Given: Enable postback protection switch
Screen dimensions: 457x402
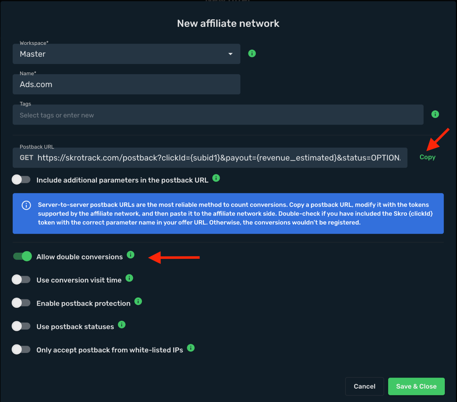Looking at the screenshot, I should [x=21, y=303].
